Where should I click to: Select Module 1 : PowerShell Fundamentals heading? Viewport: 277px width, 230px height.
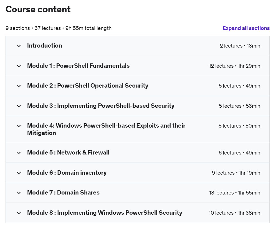(78, 66)
